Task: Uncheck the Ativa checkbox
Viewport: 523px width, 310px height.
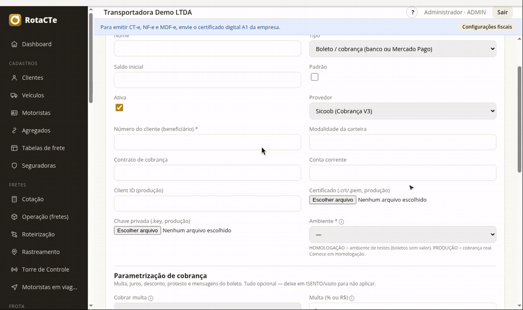Action: pos(119,107)
